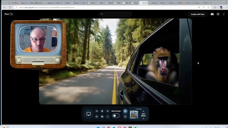
Task: Click the Create with Flow button
Action: pyautogui.click(x=197, y=14)
